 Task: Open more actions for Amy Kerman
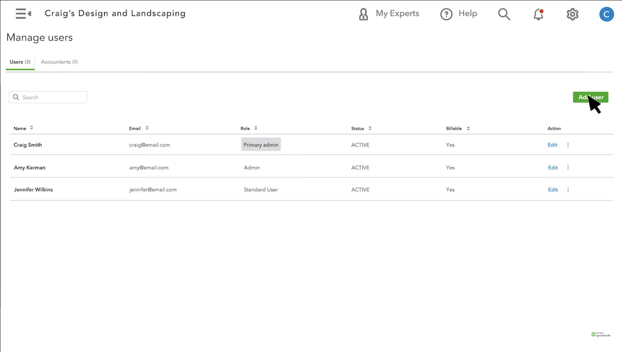[x=568, y=168]
